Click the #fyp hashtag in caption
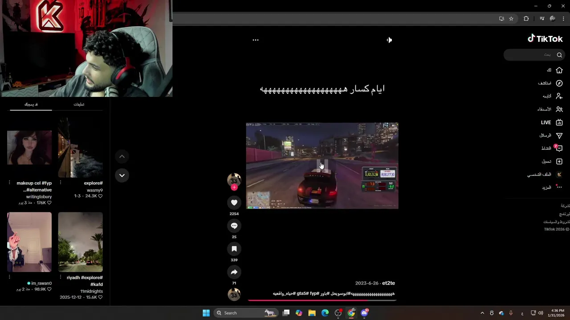The height and width of the screenshot is (320, 570). tap(314, 293)
